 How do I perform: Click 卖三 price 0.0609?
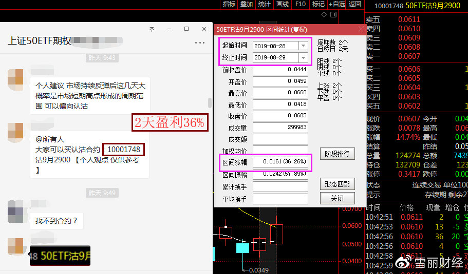click(409, 38)
